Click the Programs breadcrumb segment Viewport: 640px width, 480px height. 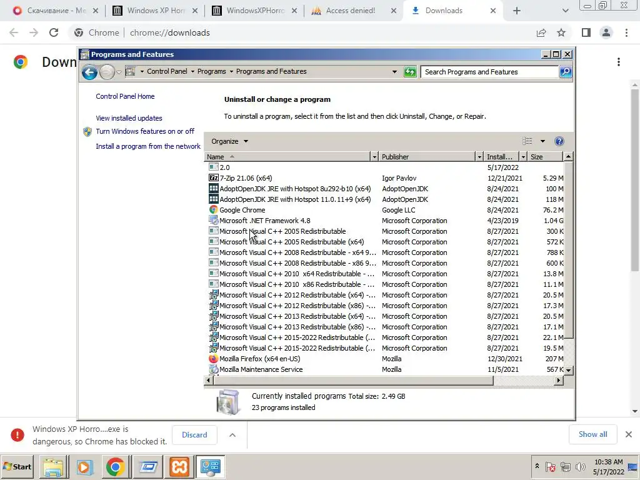[211, 71]
